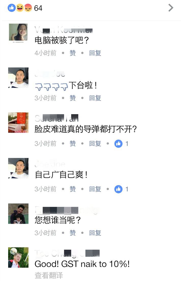Reply to the comment 脸皮难道真的导弹都打不开
This screenshot has width=183, height=281.
(x=95, y=143)
